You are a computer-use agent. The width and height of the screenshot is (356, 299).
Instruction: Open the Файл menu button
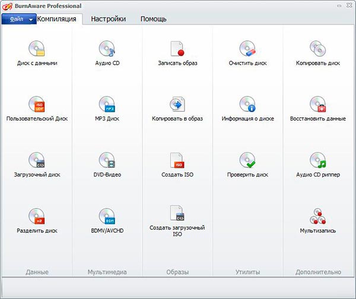click(19, 19)
